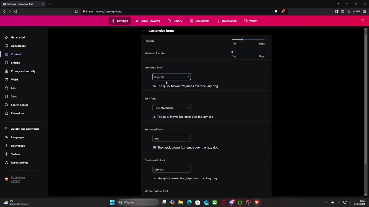Go back with browser back arrow
Viewport: 369px width, 207px height.
(x=4, y=11)
